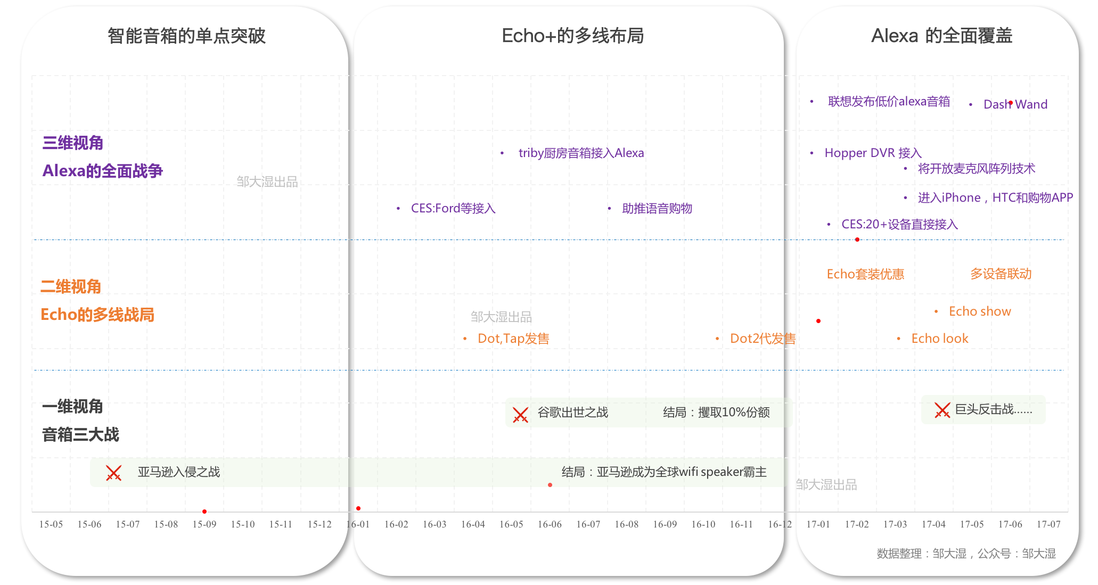
Task: Click the 15-12 timeline axis label
Action: pyautogui.click(x=319, y=524)
